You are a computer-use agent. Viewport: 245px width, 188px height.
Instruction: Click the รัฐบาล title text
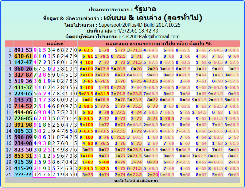[x=145, y=9]
